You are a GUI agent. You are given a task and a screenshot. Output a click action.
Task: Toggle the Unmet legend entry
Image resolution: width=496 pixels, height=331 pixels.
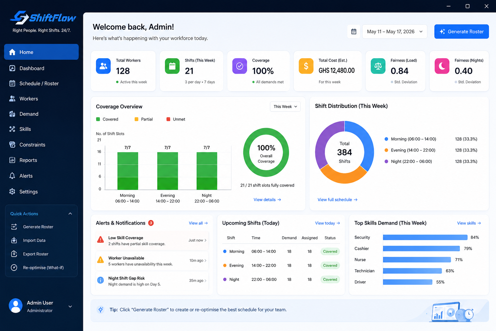(176, 119)
